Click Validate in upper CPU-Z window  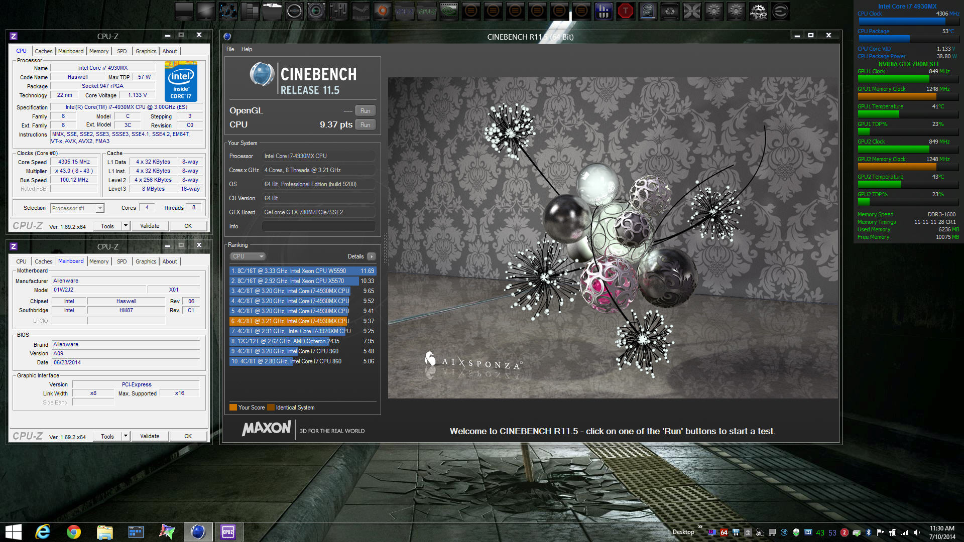(x=150, y=226)
